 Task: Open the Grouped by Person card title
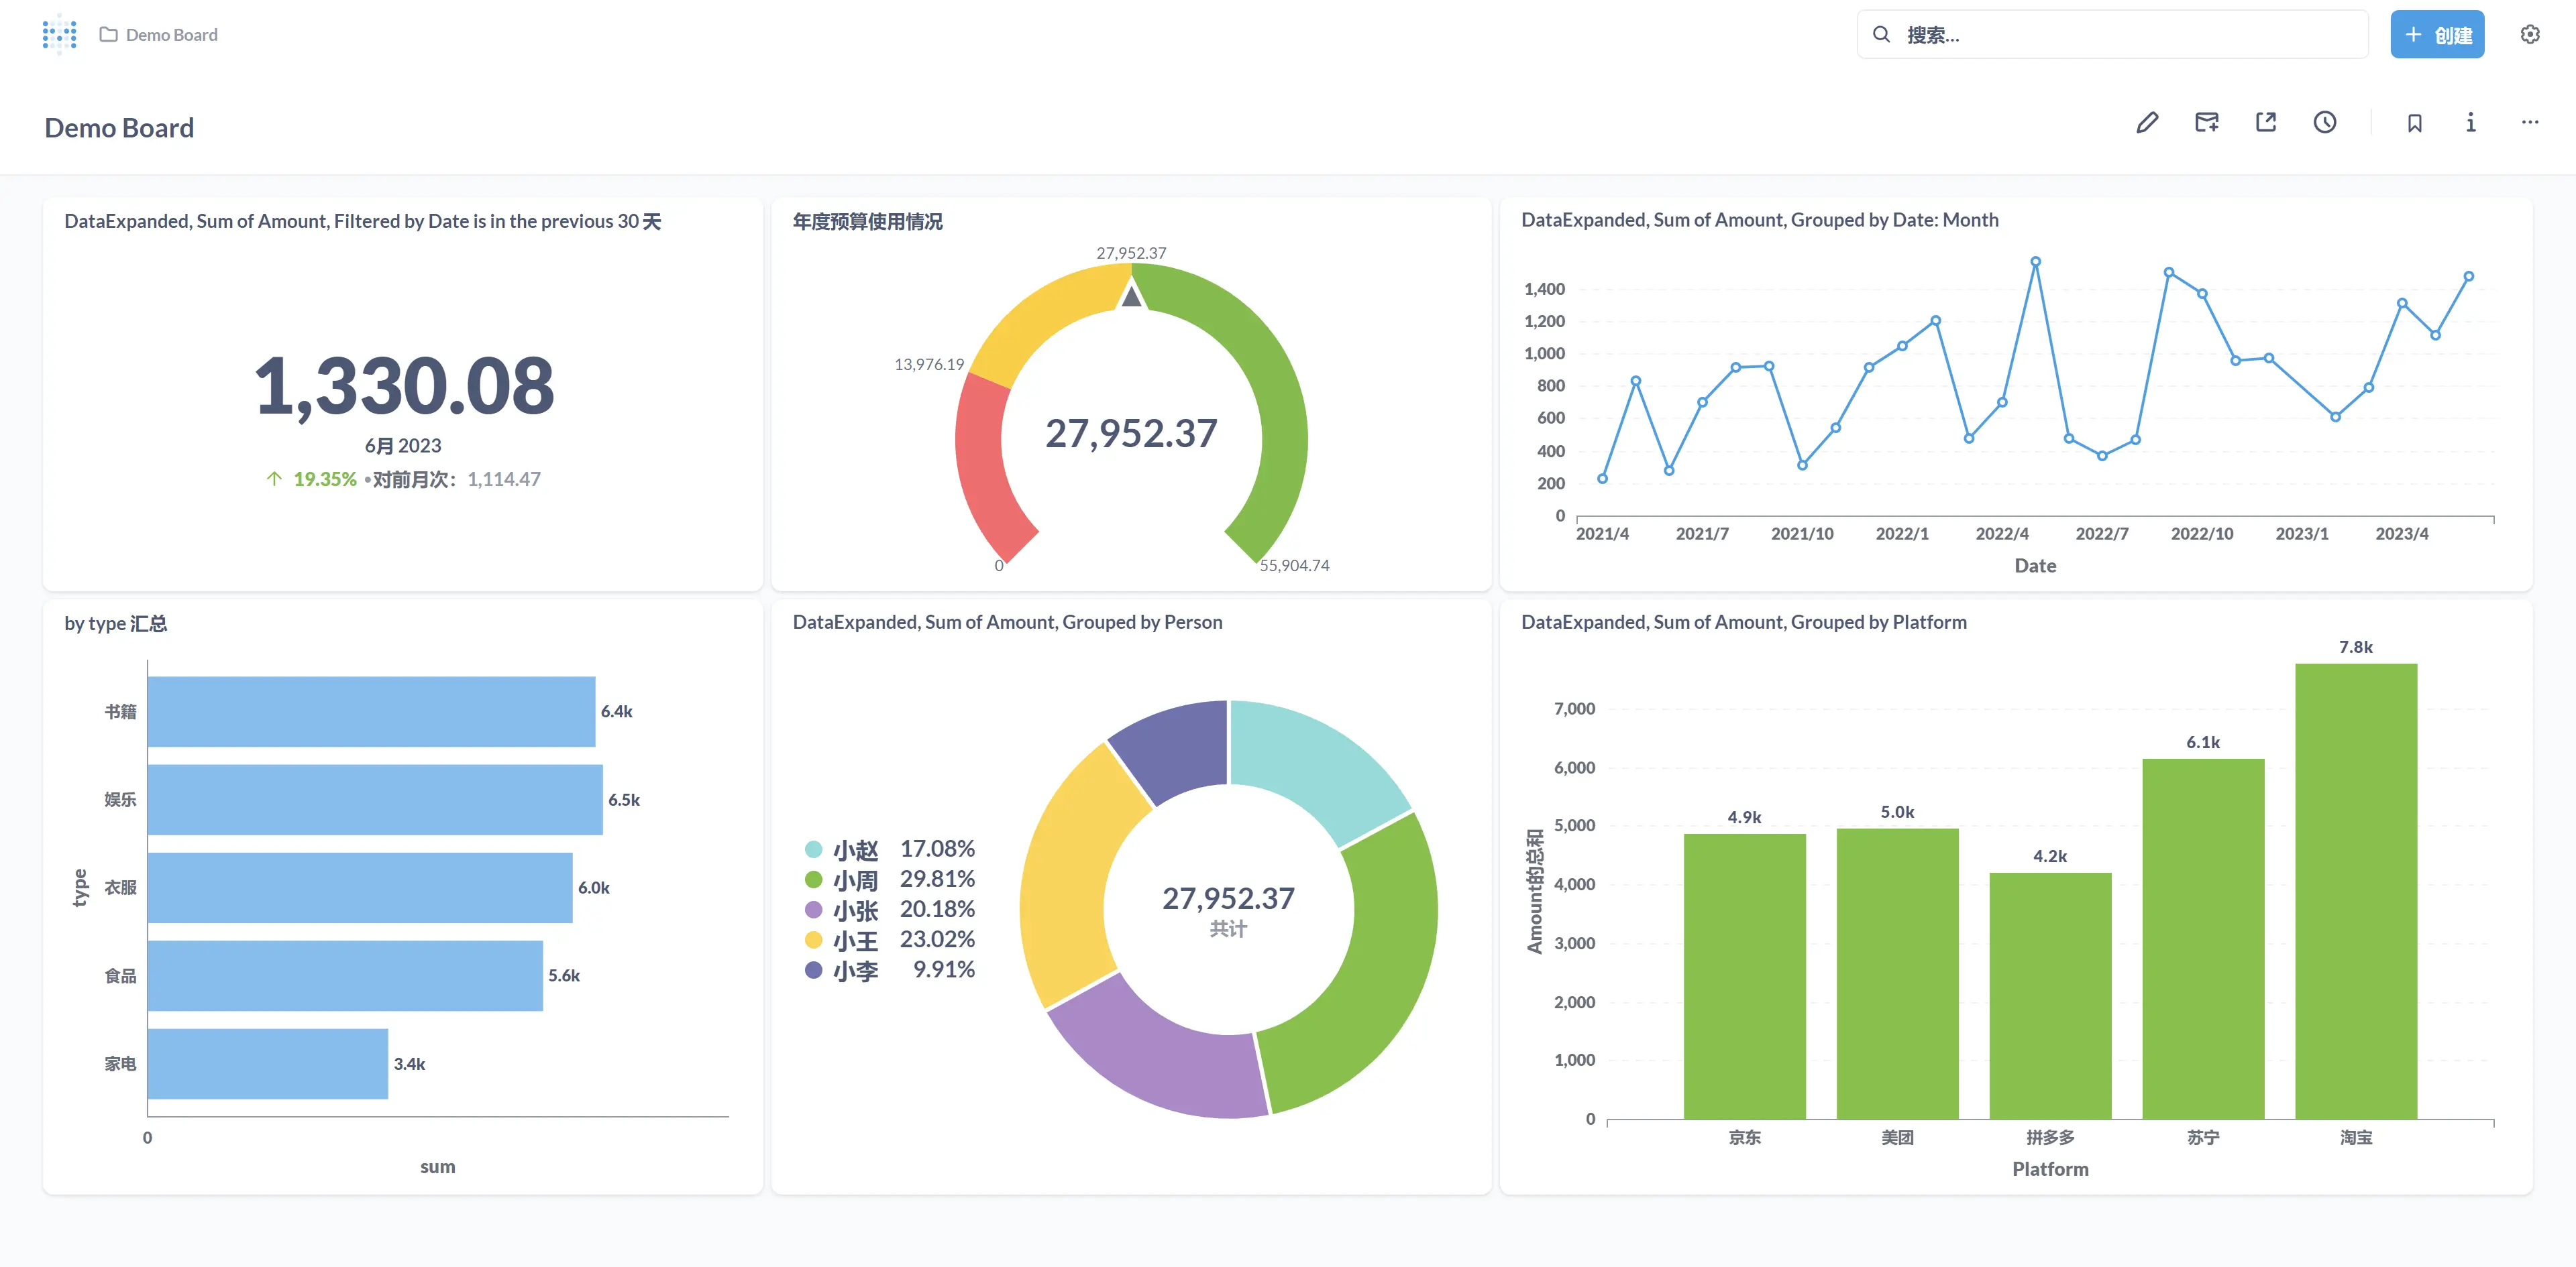[1007, 623]
